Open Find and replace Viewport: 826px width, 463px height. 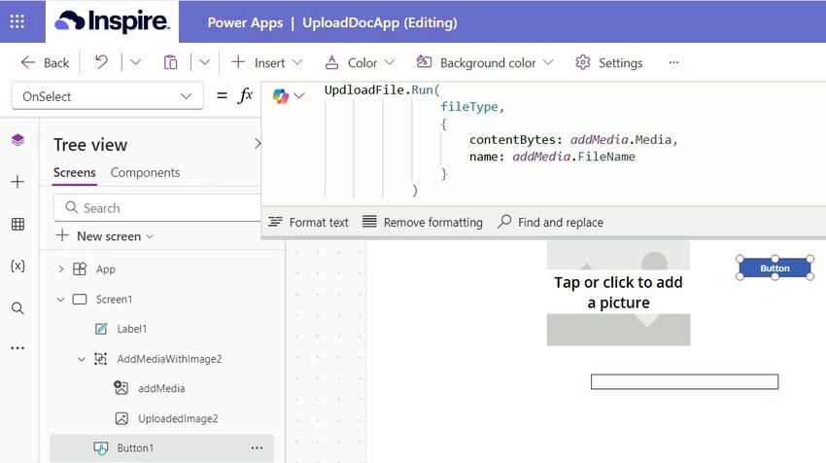(551, 223)
